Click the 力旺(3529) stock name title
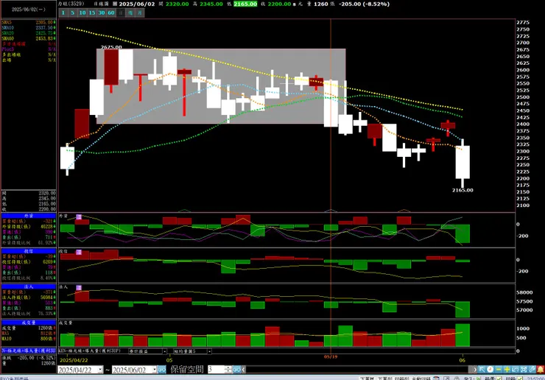 click(71, 4)
